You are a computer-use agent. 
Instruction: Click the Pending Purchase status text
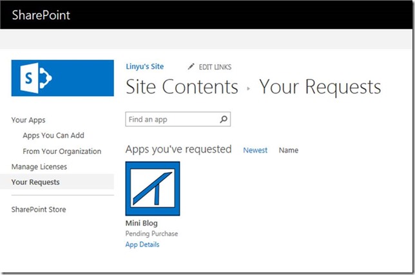151,234
